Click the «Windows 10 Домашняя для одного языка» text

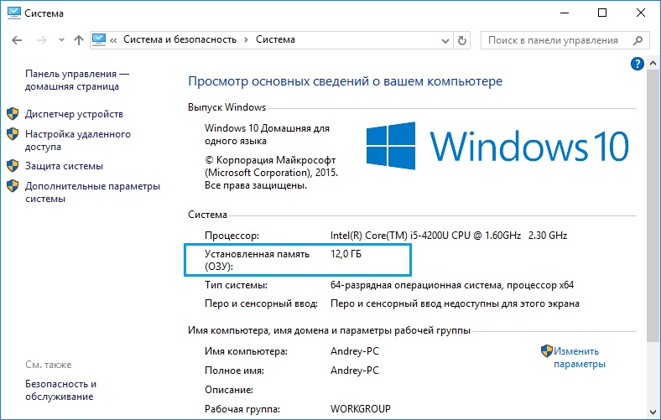[x=267, y=134]
